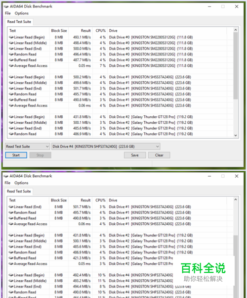This screenshot has height=298, width=247.
Task: Click disk icon of bottom window Drive #4 Random Read
Action: click(11, 292)
